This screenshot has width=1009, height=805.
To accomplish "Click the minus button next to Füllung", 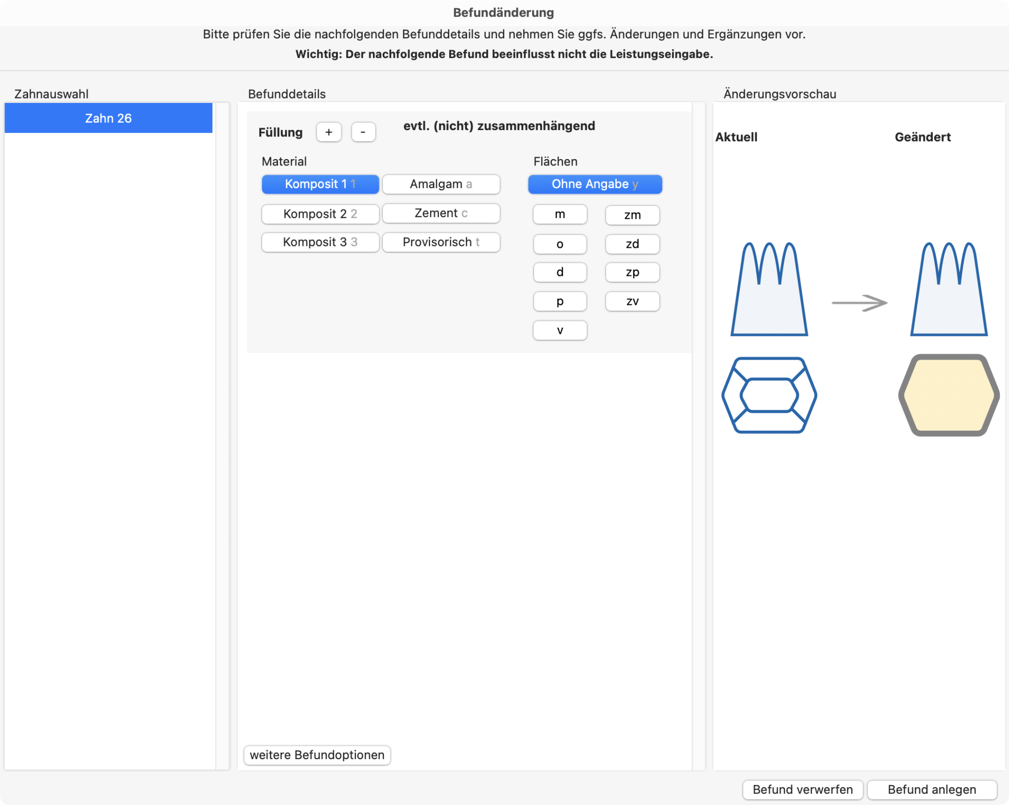I will 363,132.
